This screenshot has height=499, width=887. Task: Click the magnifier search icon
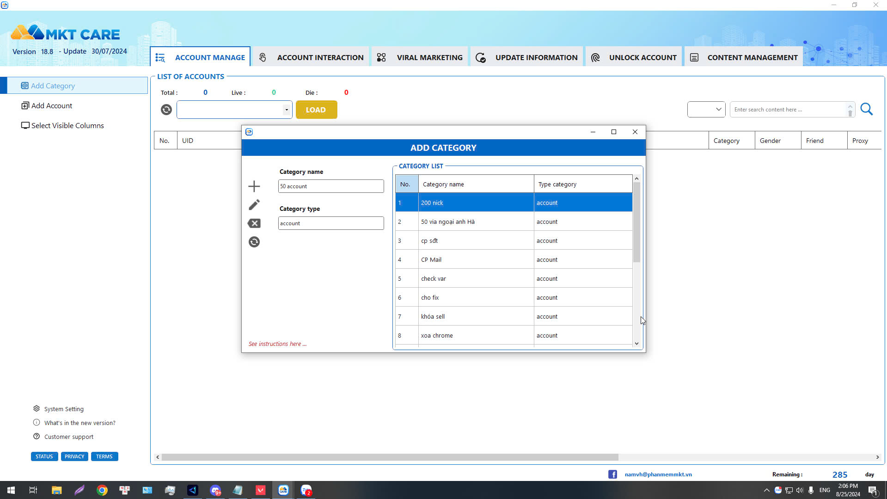867,109
